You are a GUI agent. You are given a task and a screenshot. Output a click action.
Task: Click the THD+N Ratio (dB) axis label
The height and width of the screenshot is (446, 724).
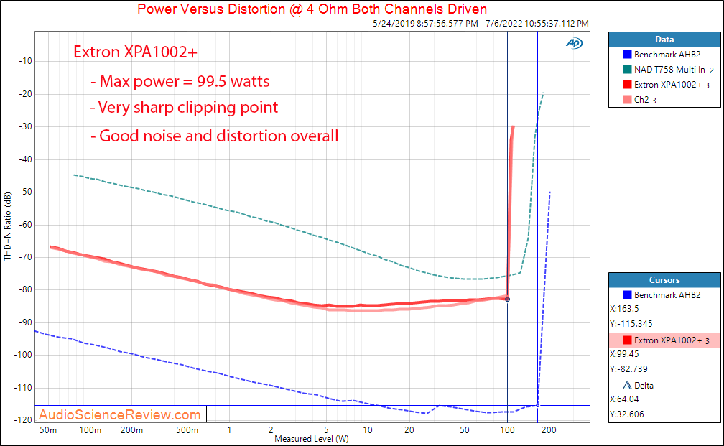7,226
